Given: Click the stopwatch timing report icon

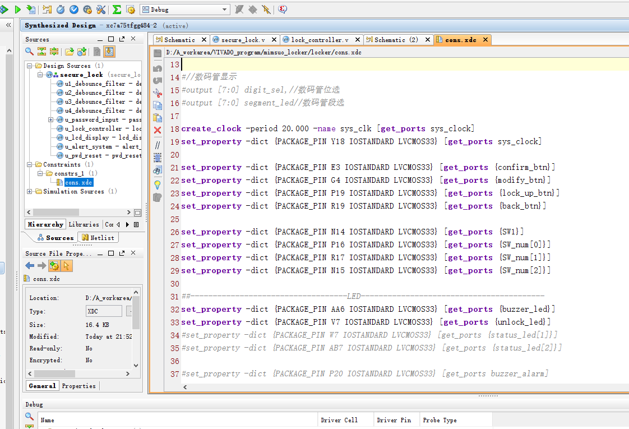Looking at the screenshot, I should 61,9.
